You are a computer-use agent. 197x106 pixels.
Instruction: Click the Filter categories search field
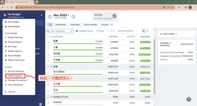[x=60, y=31]
